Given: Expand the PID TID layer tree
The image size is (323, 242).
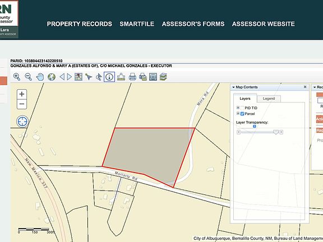Looking at the screenshot, I should 238,108.
